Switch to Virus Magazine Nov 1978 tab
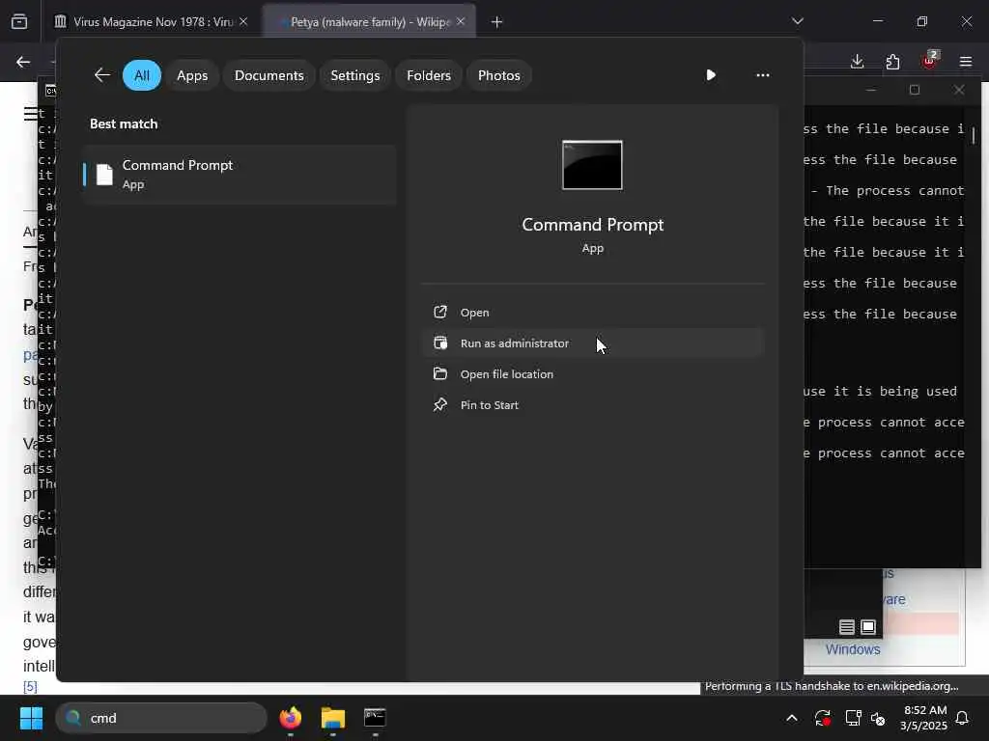 152,22
